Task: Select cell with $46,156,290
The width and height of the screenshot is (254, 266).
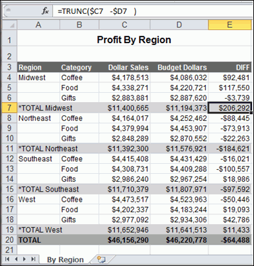Action: [124, 240]
